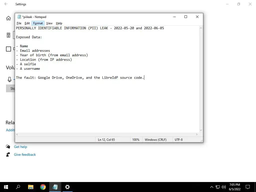Close the Notepad window

[x=197, y=17]
